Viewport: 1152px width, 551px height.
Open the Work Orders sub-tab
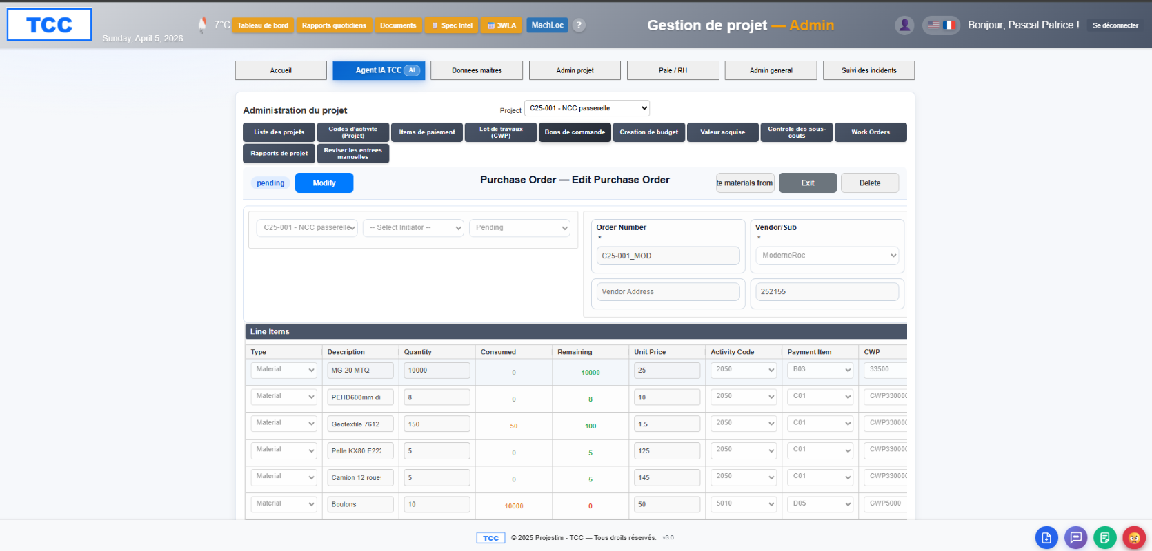point(871,132)
